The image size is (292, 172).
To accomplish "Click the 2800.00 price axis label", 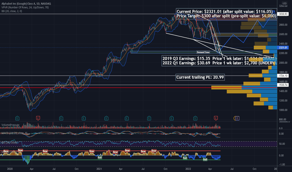I will [x=283, y=25].
